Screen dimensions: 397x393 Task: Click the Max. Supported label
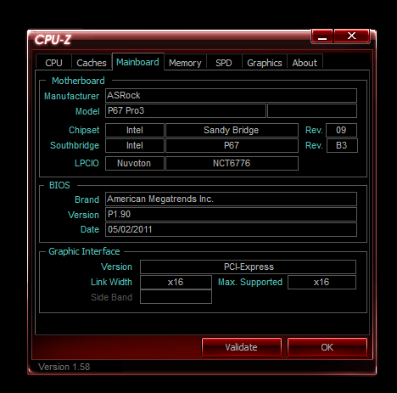(250, 282)
